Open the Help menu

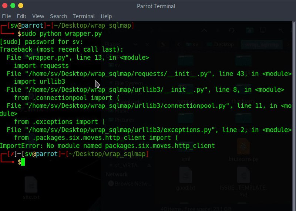coord(106,16)
